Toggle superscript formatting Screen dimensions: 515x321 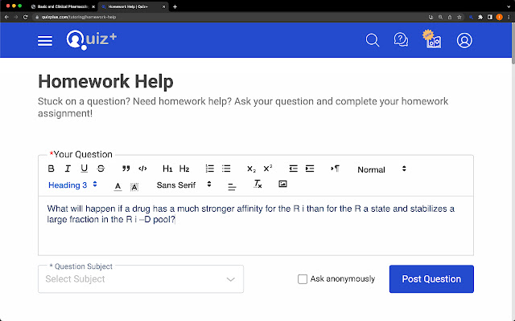point(268,169)
